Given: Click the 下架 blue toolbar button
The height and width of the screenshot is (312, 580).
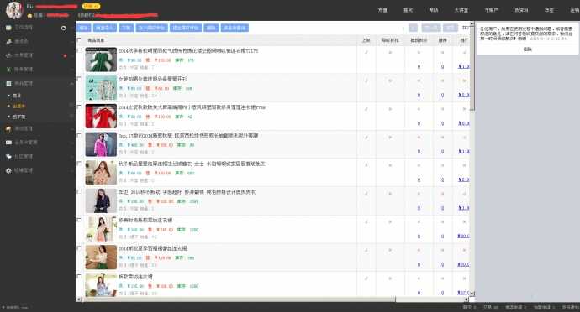Looking at the screenshot, I should tap(126, 28).
